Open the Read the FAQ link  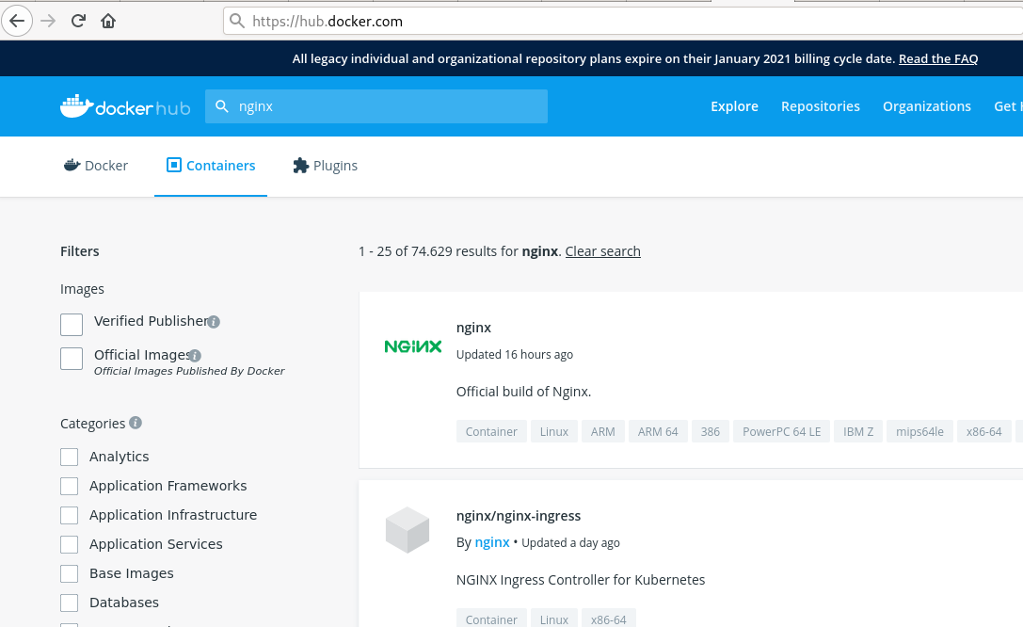[937, 58]
